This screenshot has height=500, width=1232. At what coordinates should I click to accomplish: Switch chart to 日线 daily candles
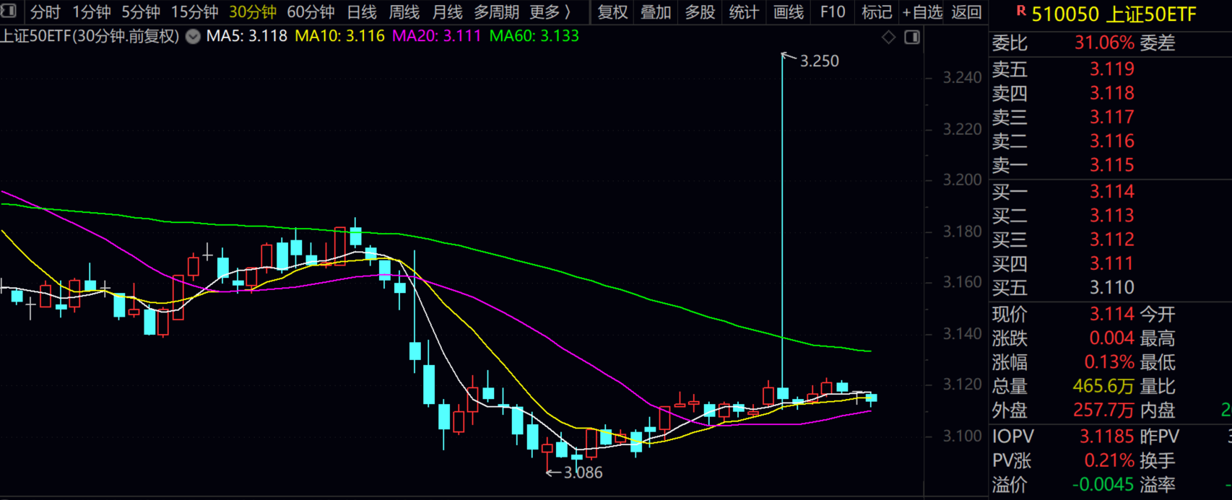pyautogui.click(x=361, y=12)
